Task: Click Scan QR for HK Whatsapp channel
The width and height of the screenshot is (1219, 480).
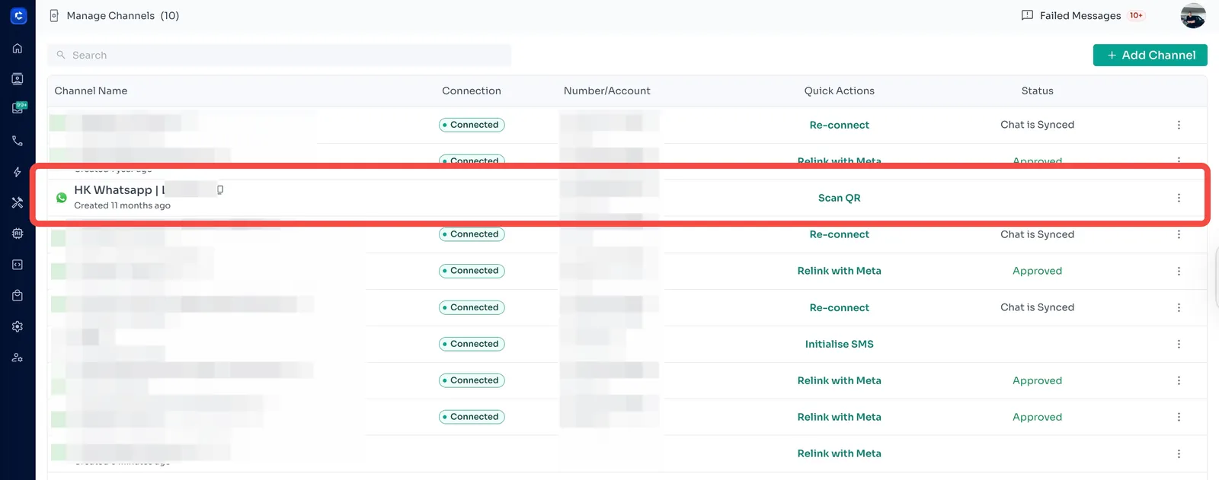Action: (839, 198)
